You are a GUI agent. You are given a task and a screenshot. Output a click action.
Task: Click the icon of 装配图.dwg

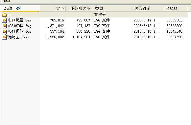coord(4,37)
